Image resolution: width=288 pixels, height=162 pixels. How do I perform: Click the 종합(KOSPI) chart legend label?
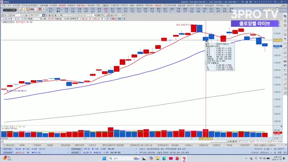coord(8,22)
